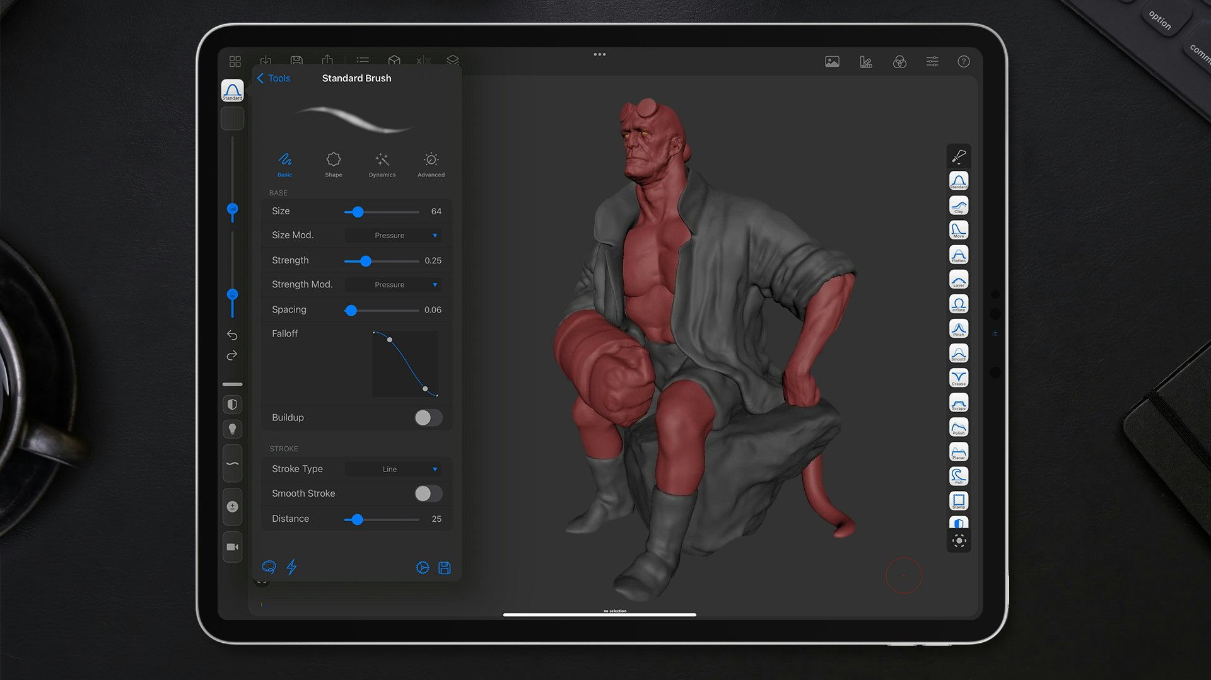This screenshot has width=1211, height=680.
Task: Click the lower Falloff curve control point
Action: tap(425, 389)
